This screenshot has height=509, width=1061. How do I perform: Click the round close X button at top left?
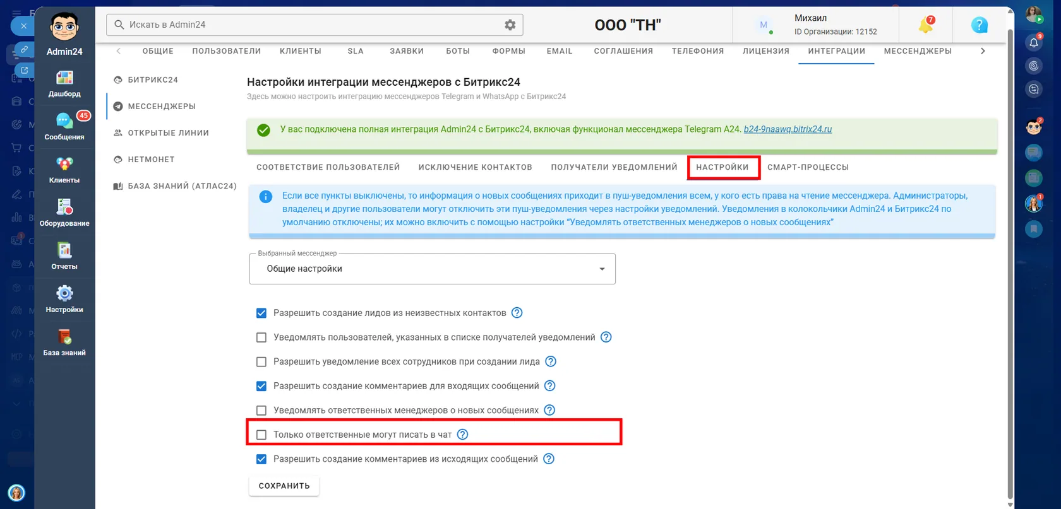click(x=23, y=26)
